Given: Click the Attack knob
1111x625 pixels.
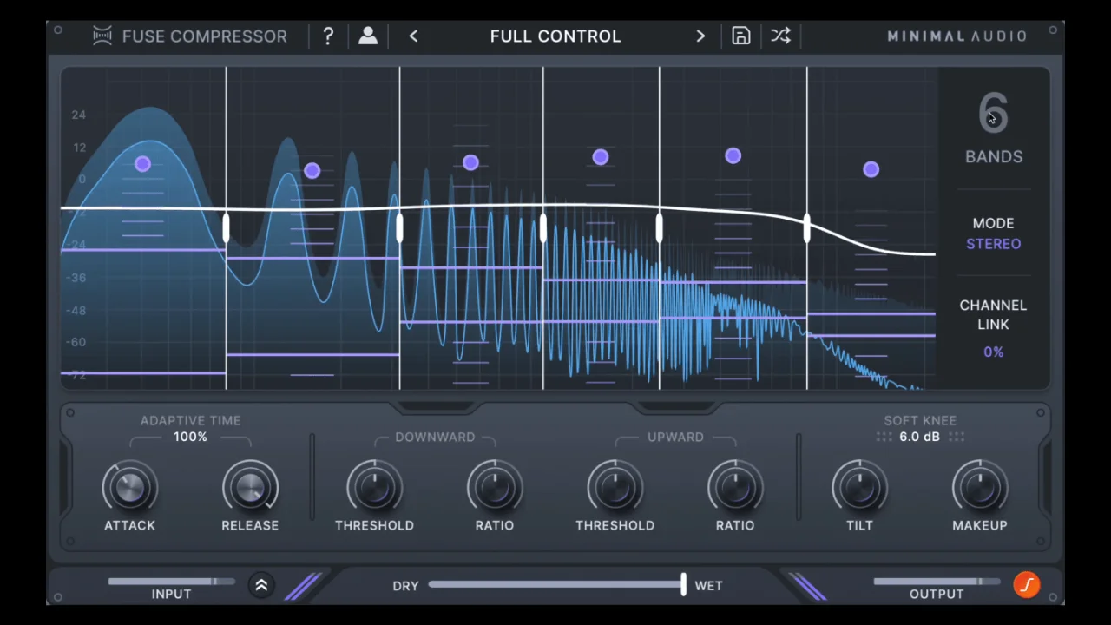Looking at the screenshot, I should click(130, 487).
